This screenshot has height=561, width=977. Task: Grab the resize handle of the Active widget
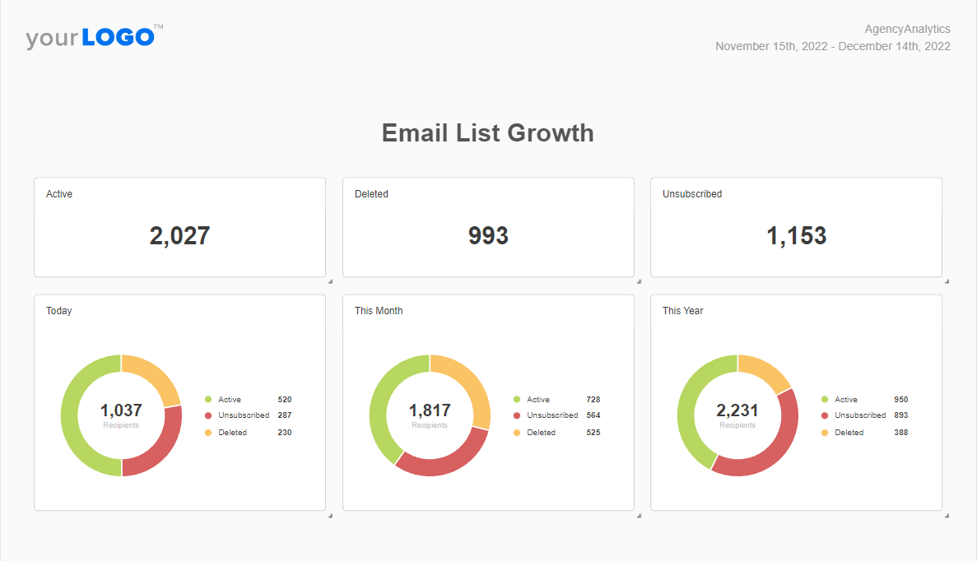tap(330, 281)
